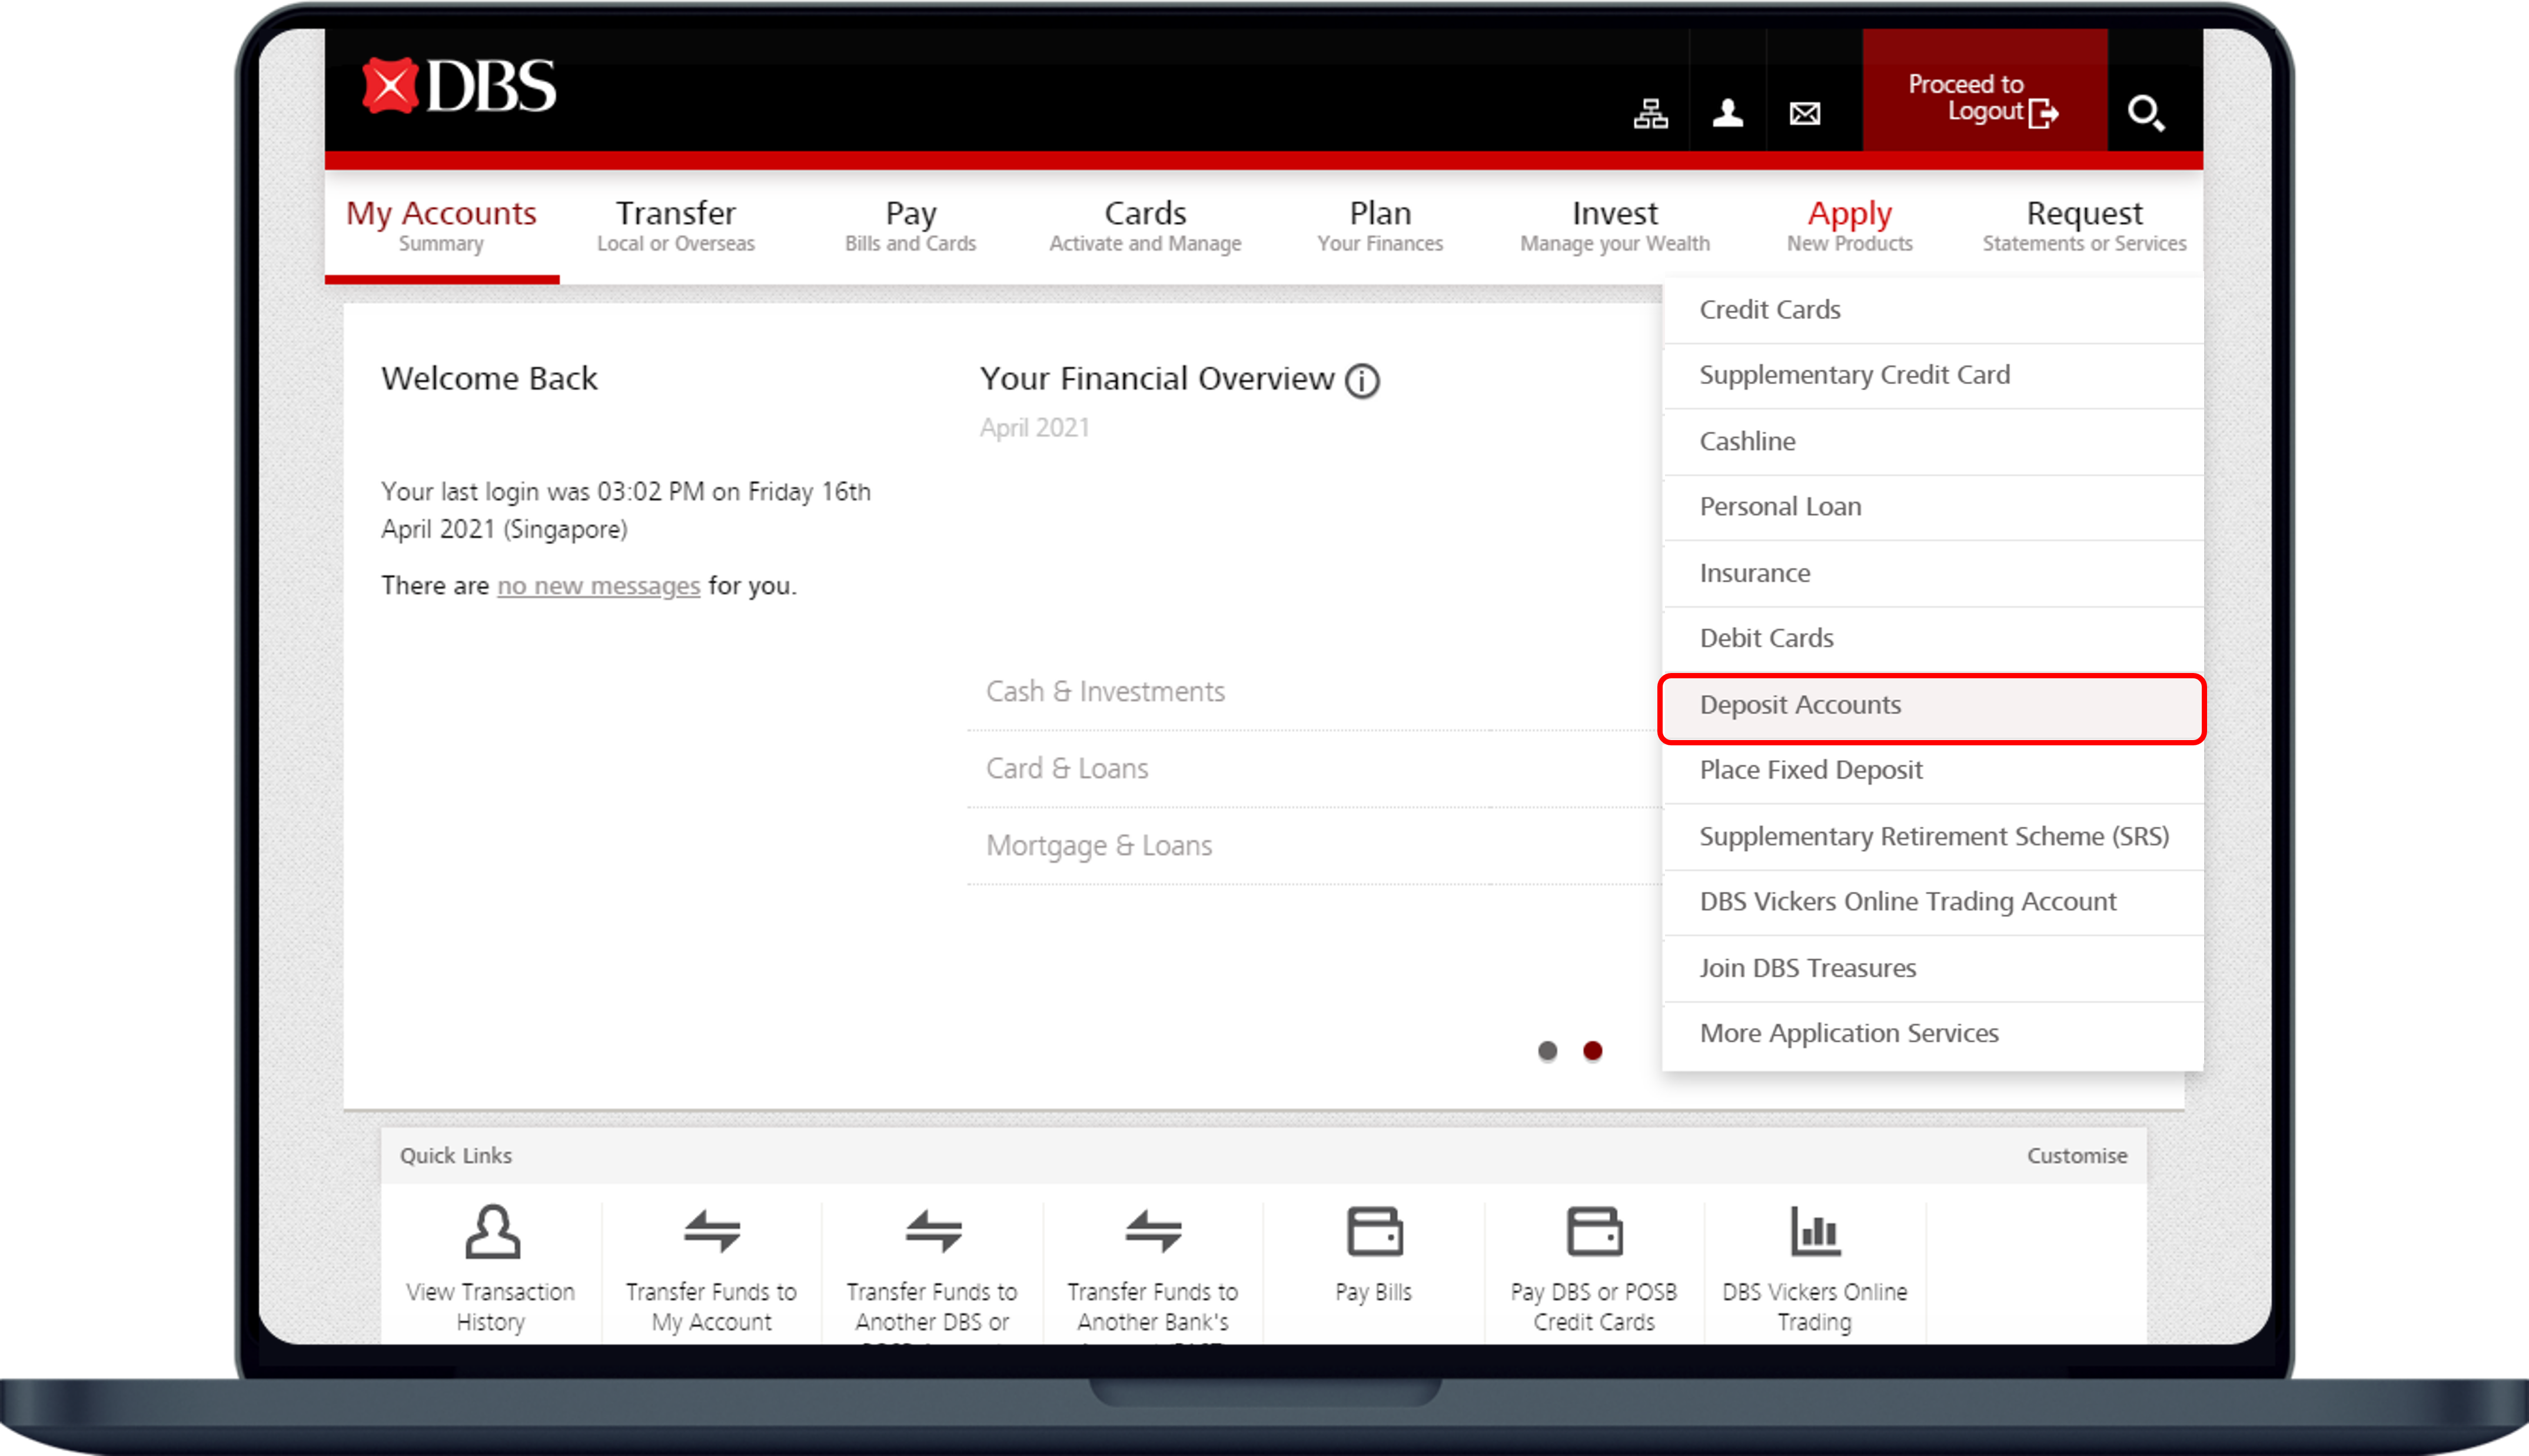Open the messages envelope icon
The image size is (2529, 1456).
(x=1804, y=114)
